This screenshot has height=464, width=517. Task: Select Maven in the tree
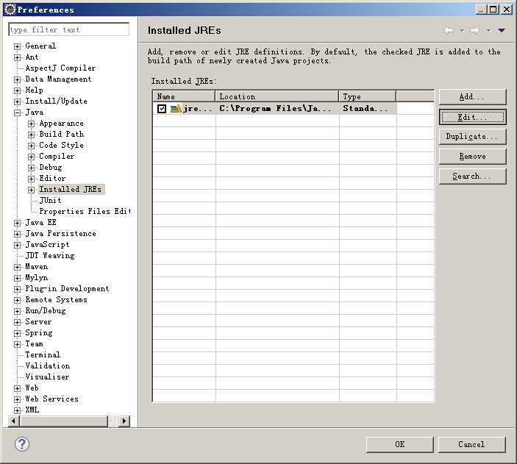[37, 266]
